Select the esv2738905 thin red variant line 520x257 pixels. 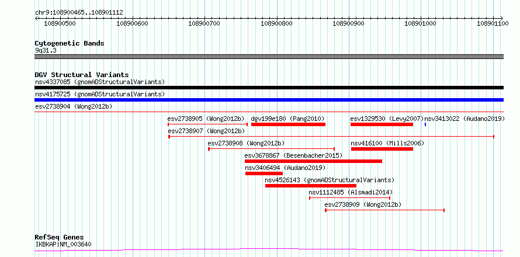[207, 124]
